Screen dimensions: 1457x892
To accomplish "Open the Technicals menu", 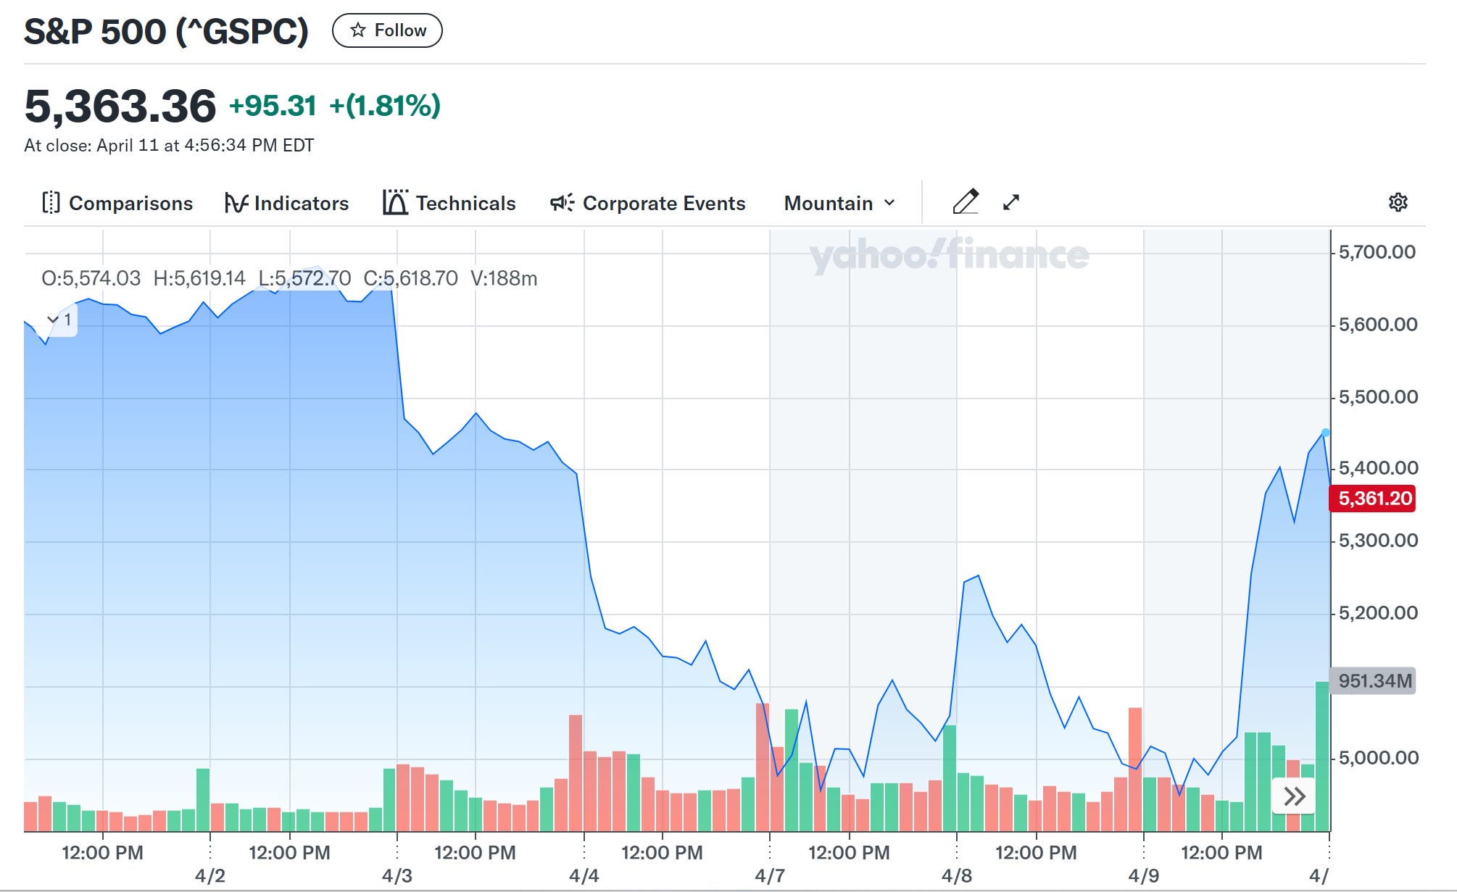I will point(465,203).
